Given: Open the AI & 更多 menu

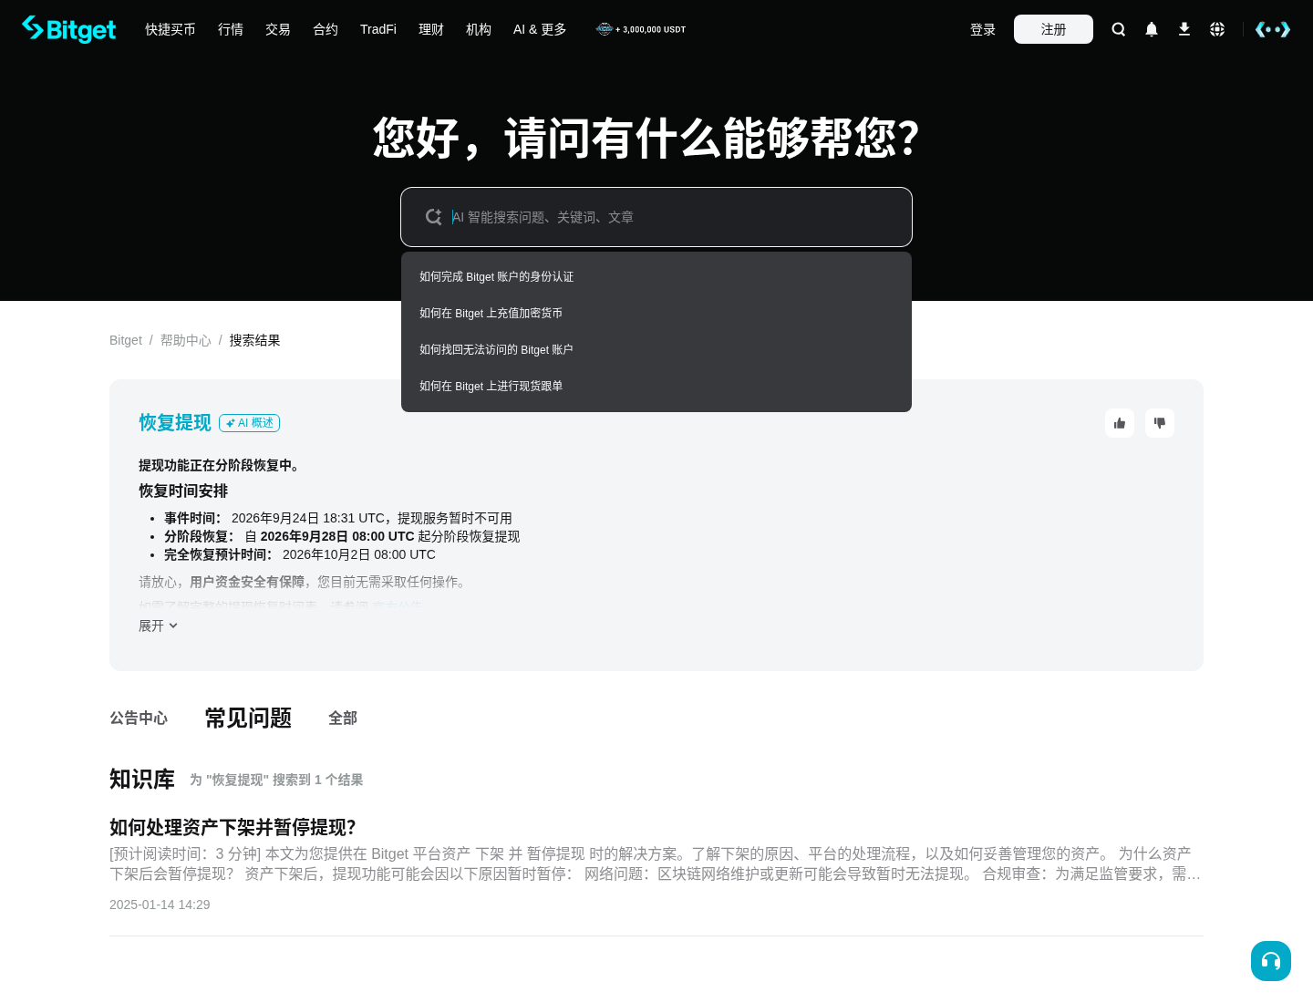Looking at the screenshot, I should 540,29.
